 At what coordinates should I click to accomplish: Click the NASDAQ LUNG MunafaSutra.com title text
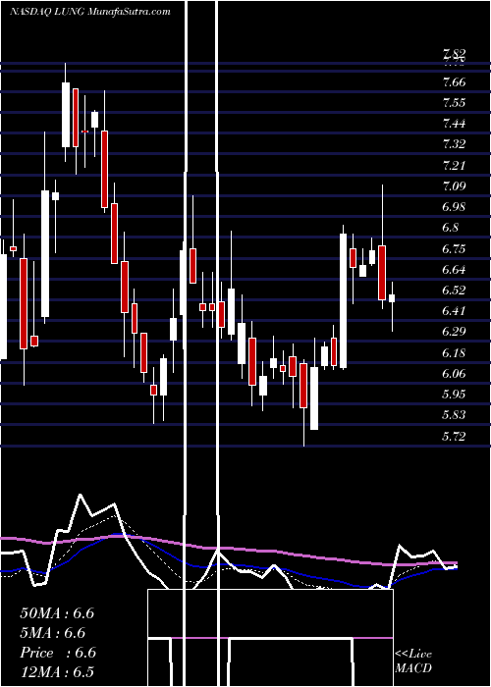point(90,12)
